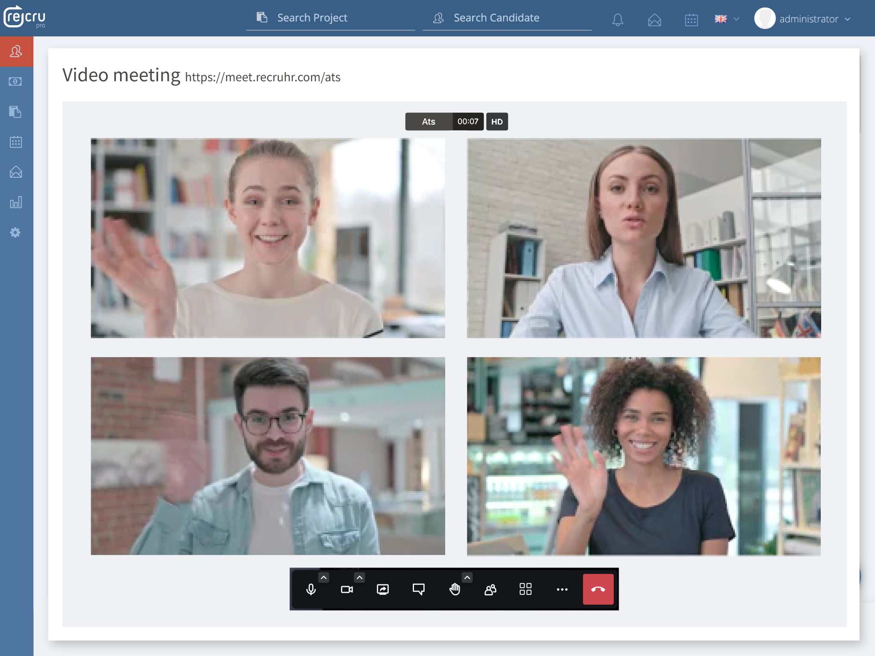Expand microphone options chevron
The height and width of the screenshot is (656, 875).
click(324, 577)
